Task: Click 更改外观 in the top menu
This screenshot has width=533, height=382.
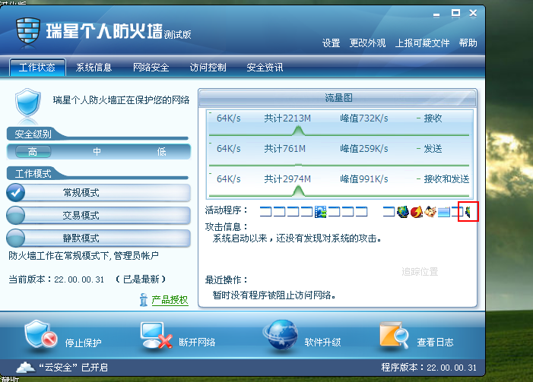Action: (367, 43)
